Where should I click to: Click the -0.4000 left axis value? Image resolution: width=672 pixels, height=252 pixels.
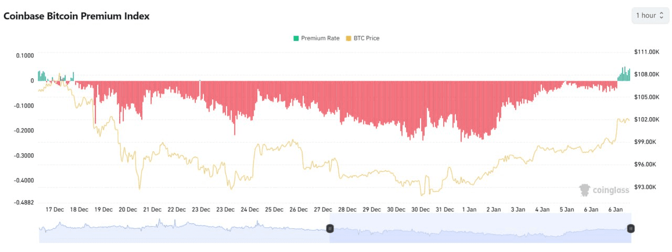tap(24, 181)
